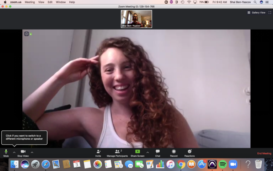Open the Mail stamp icon in the Dock

pyautogui.click(x=56, y=164)
